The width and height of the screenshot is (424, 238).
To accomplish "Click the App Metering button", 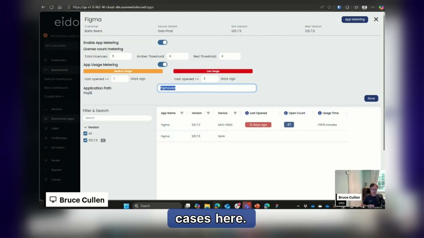I will [x=354, y=19].
